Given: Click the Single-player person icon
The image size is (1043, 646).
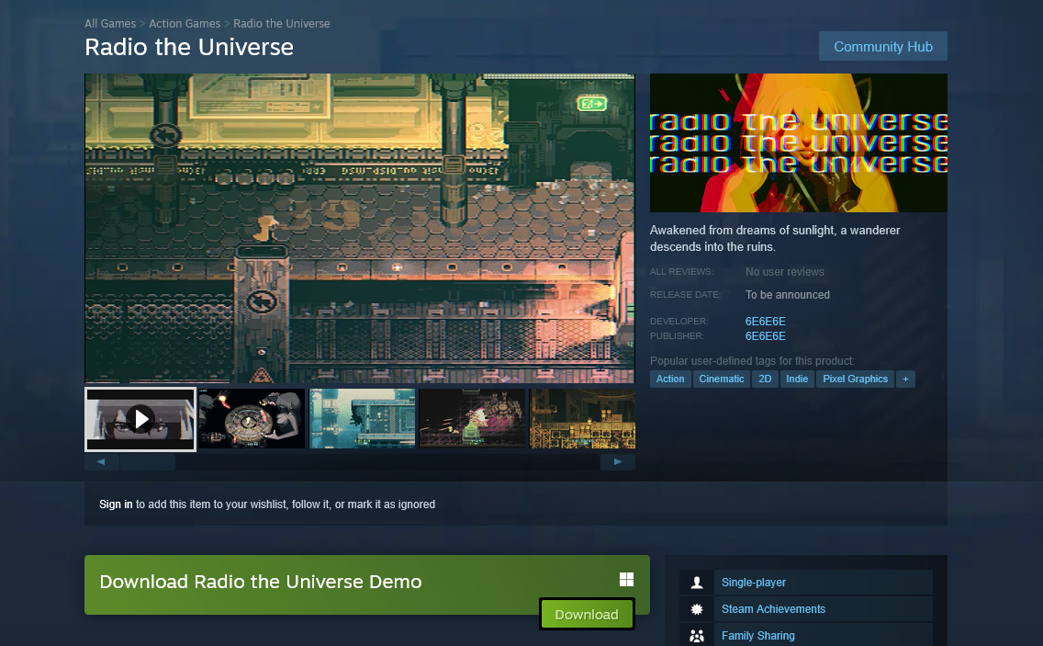Looking at the screenshot, I should pos(697,583).
